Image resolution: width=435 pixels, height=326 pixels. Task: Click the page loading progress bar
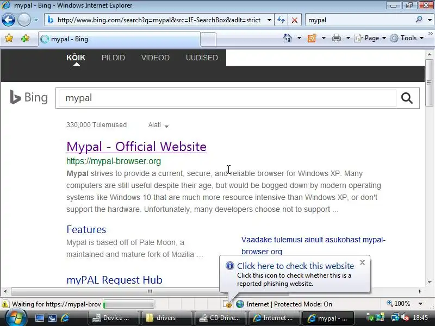click(128, 305)
